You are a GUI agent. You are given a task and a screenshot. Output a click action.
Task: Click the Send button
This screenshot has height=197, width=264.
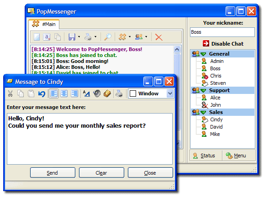pos(53,173)
